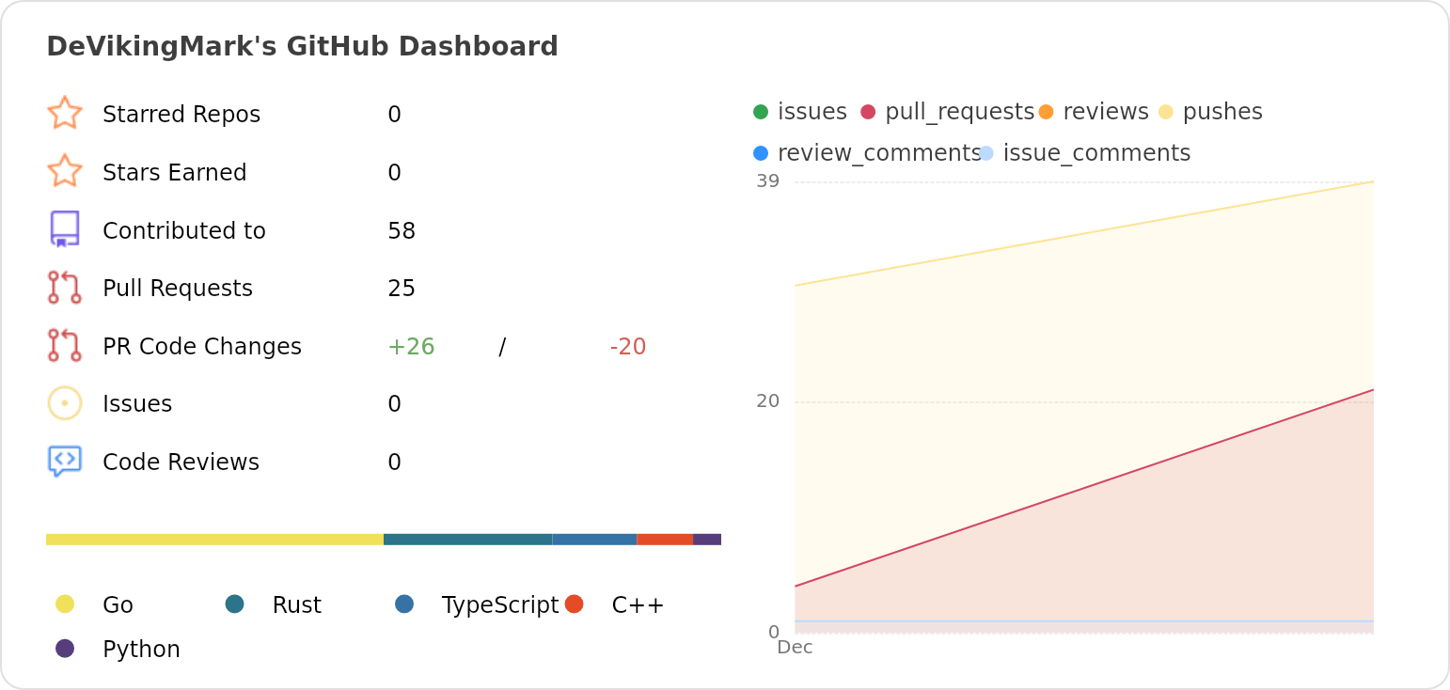The image size is (1450, 690).
Task: Click the PR Code Changes icon
Action: [65, 345]
